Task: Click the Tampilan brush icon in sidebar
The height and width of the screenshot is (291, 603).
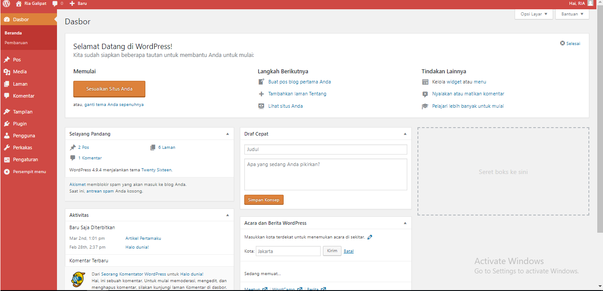Action: click(7, 112)
